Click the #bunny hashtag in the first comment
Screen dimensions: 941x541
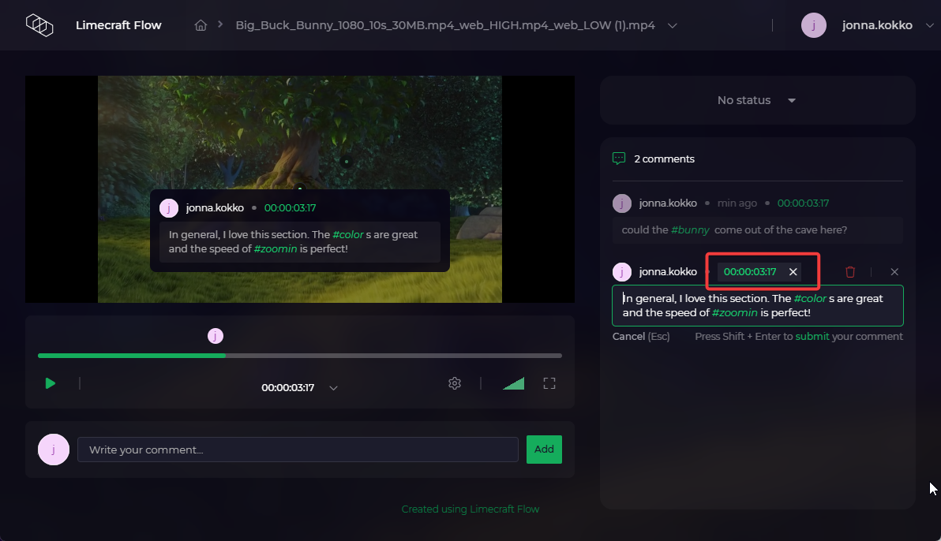[x=690, y=229]
